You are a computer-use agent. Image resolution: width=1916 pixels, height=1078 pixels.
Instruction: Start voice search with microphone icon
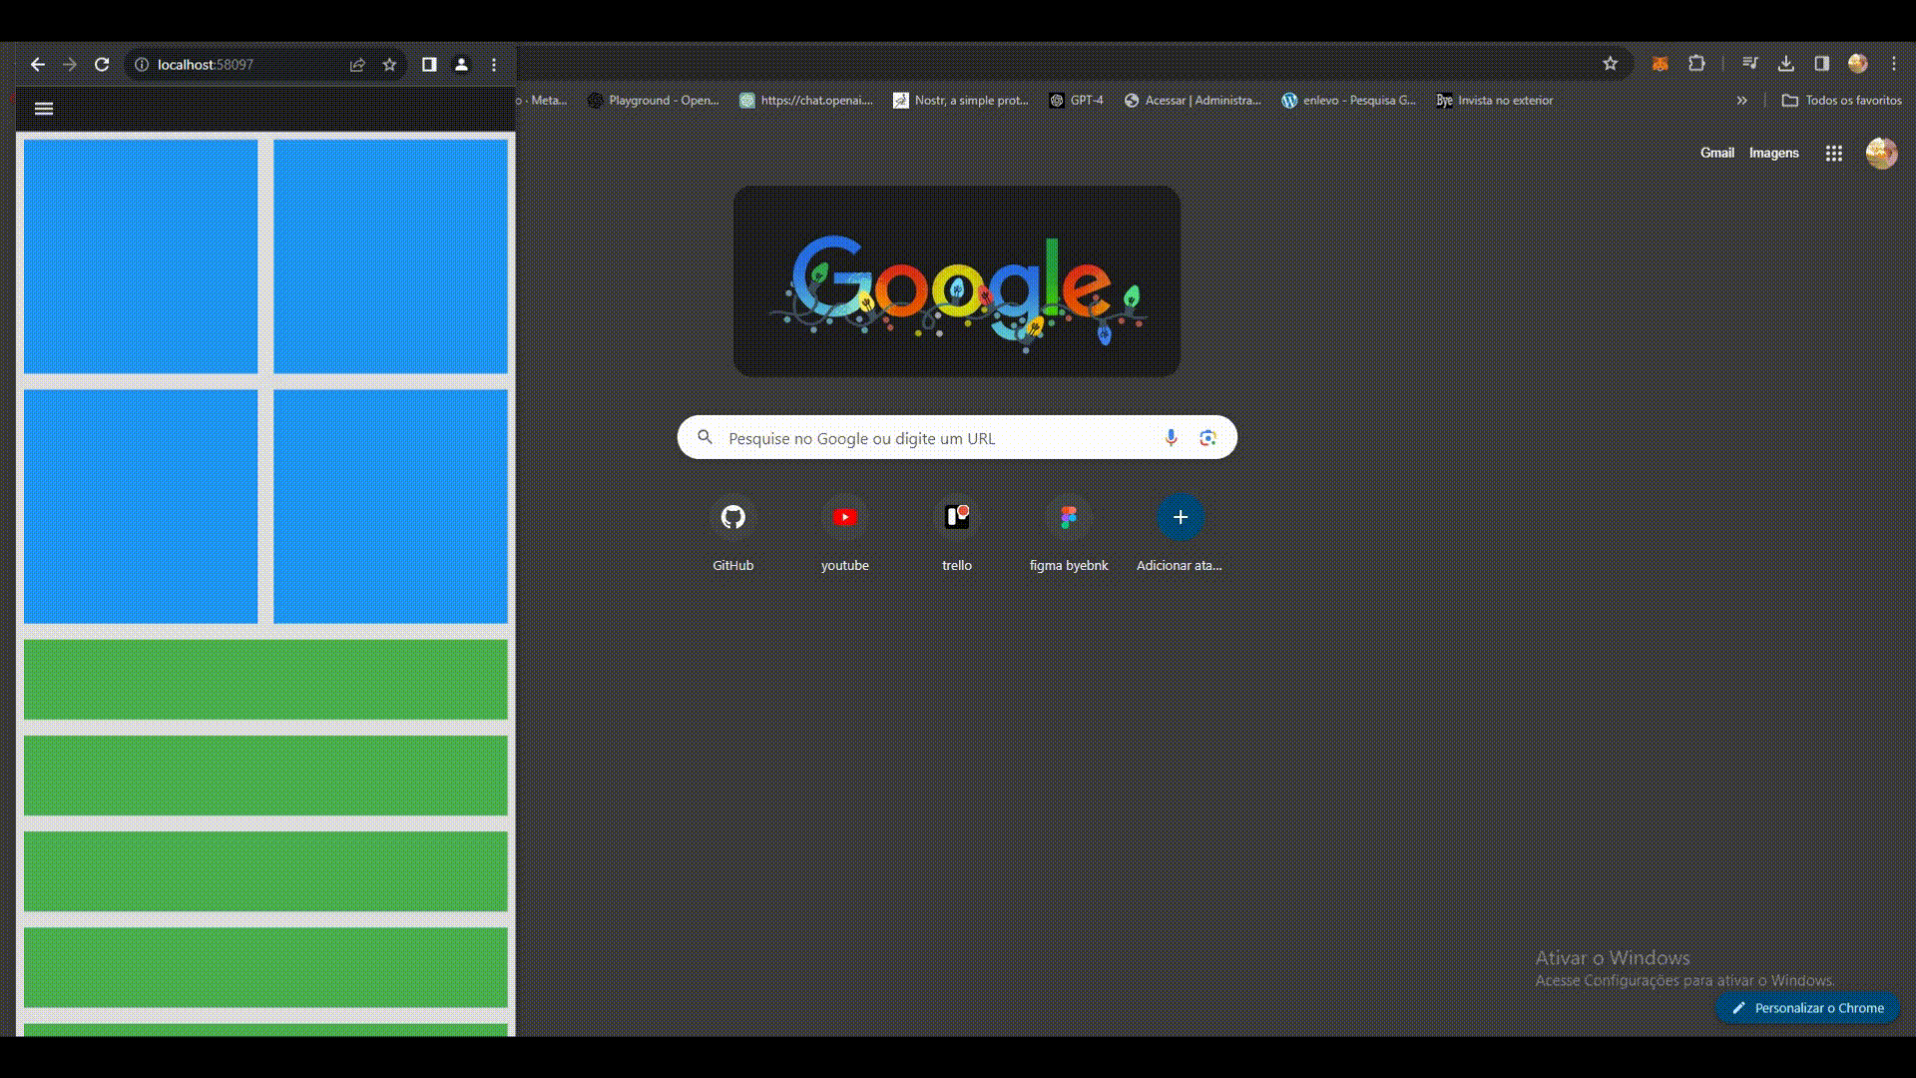tap(1171, 438)
